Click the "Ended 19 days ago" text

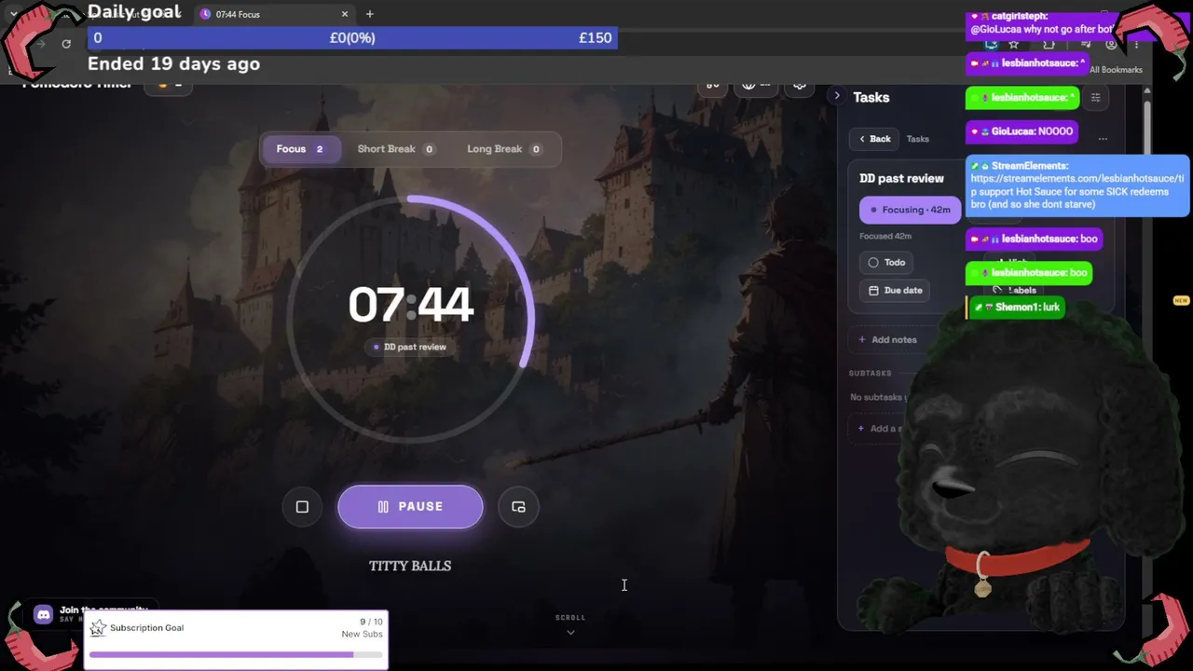point(173,64)
